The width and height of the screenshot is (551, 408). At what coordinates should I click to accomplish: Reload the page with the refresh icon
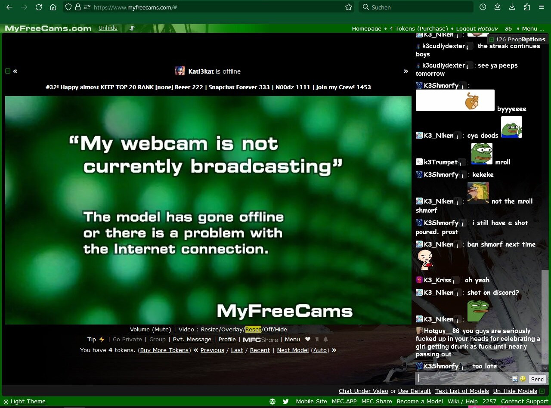39,7
